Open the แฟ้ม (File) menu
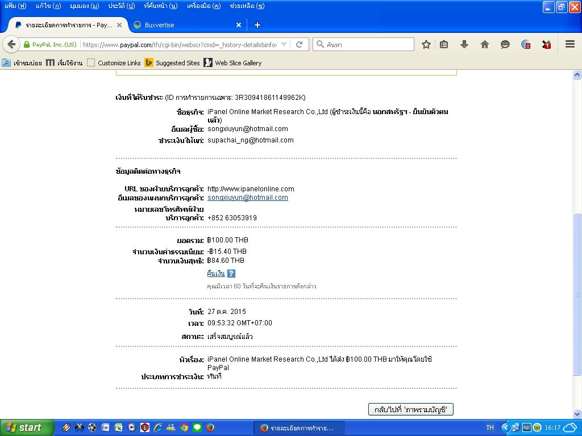Viewport: 582px width, 436px height. click(15, 6)
